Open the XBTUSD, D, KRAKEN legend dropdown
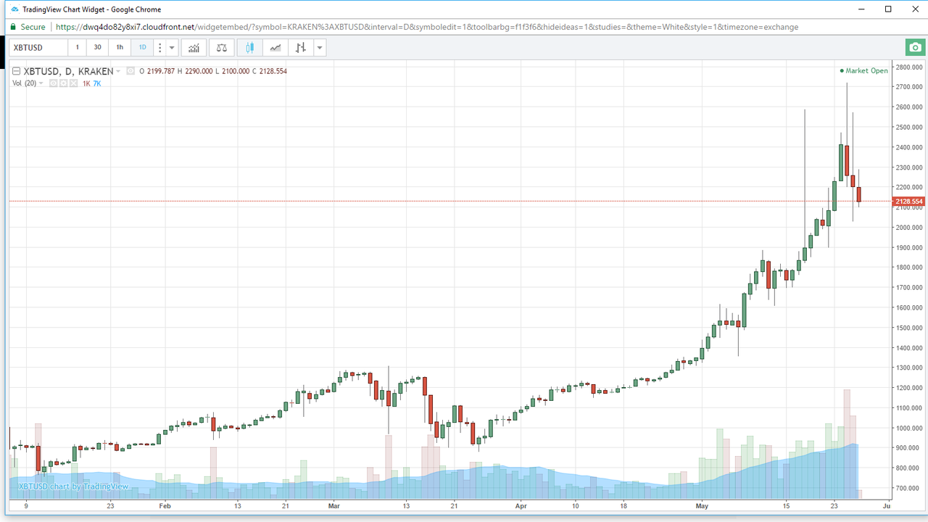 120,71
